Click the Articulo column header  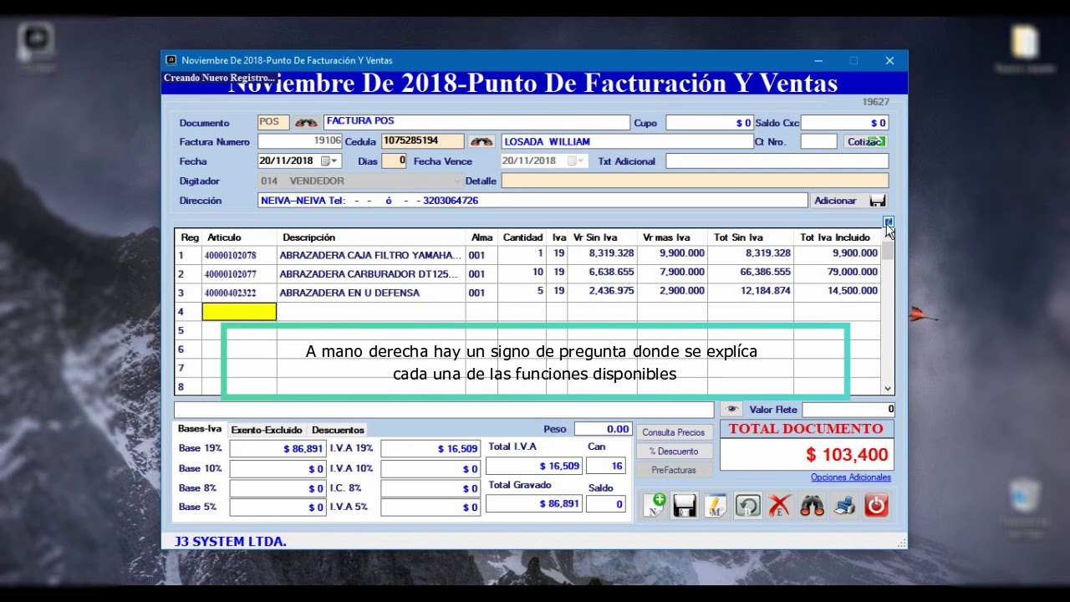pos(224,237)
